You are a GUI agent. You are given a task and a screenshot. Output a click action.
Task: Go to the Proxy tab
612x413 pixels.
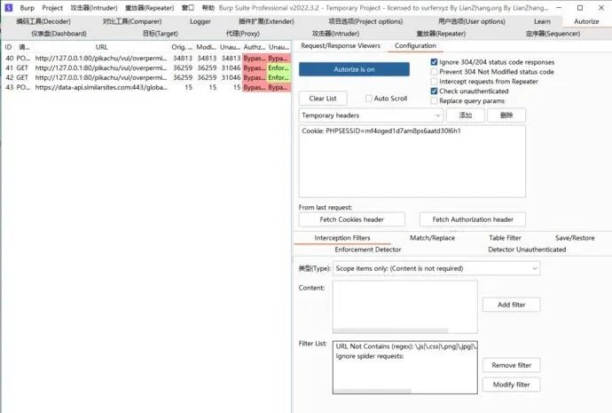(243, 34)
